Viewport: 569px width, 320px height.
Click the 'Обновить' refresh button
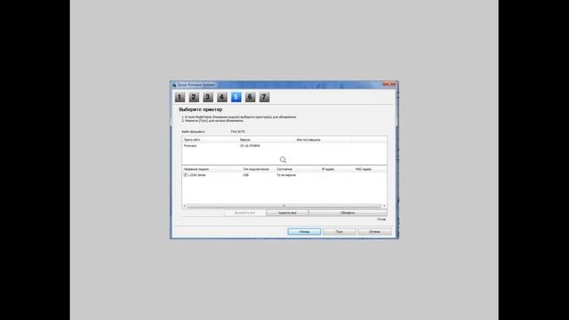click(x=348, y=213)
